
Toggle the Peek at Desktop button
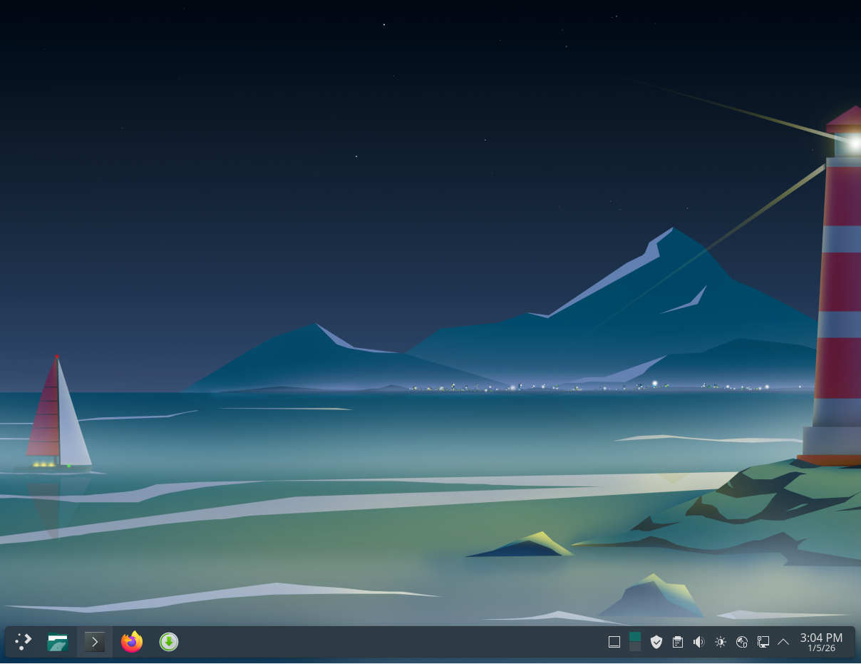pos(614,642)
